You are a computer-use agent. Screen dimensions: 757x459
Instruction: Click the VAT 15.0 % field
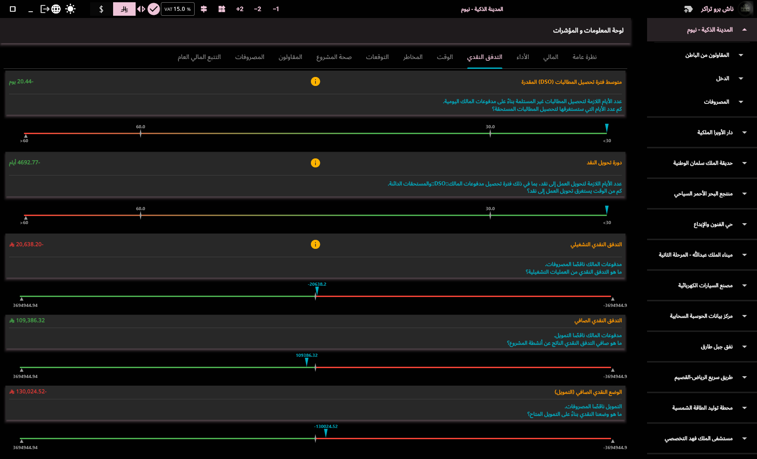pos(178,9)
